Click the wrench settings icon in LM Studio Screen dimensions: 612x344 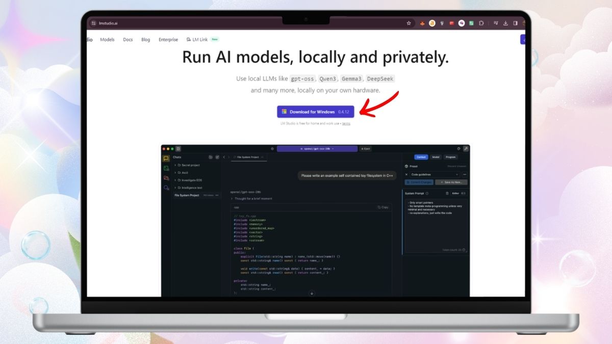pos(466,149)
